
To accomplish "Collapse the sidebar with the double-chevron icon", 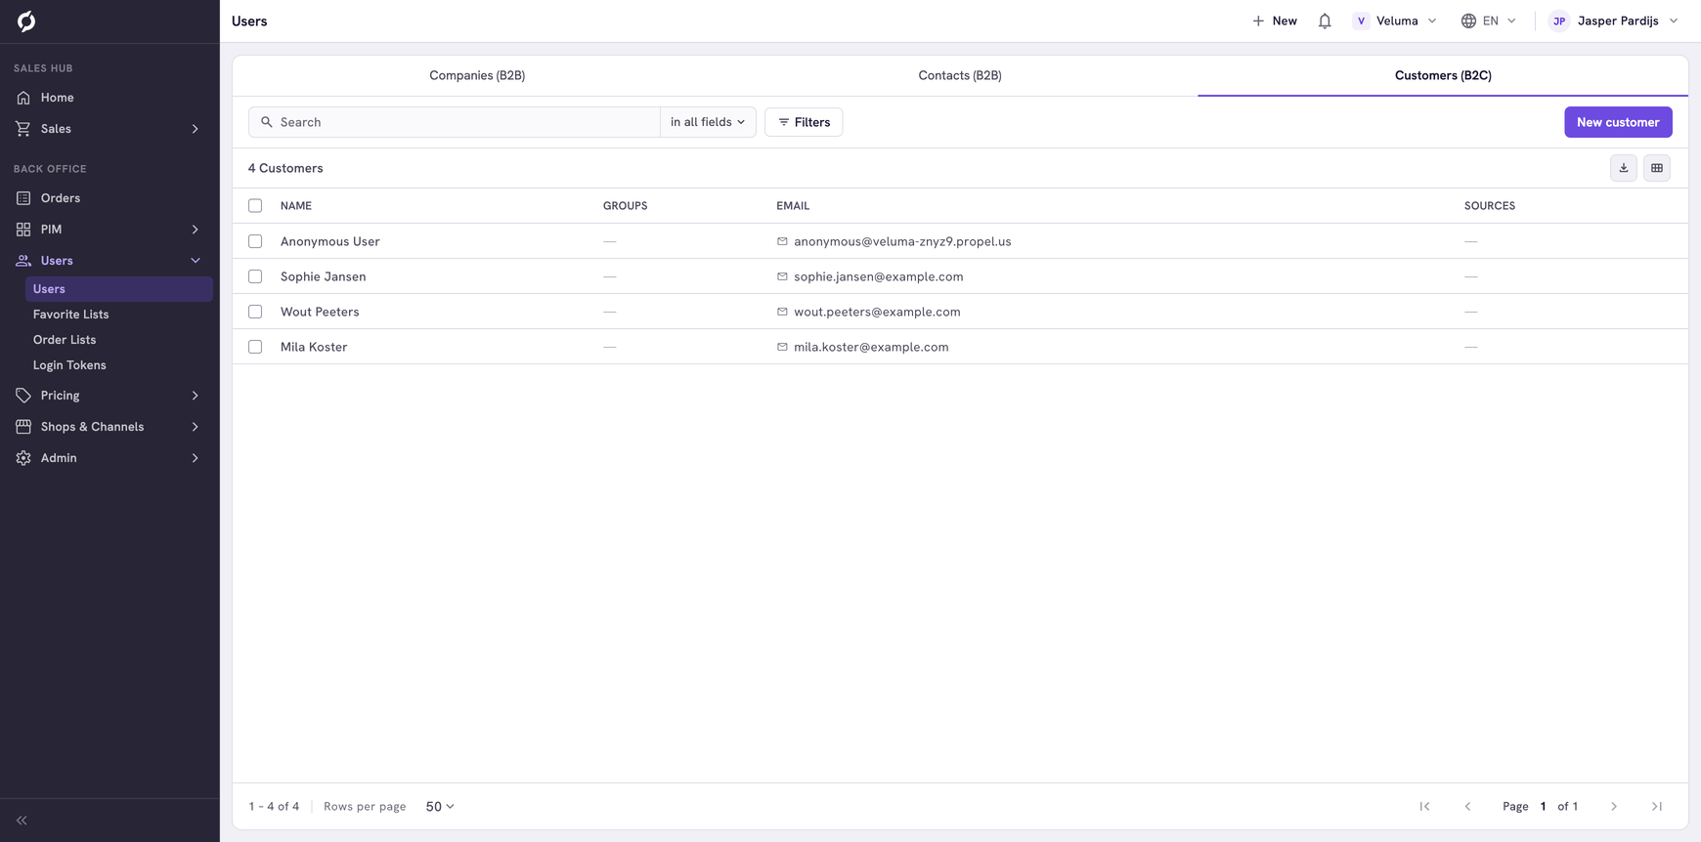I will click(x=22, y=821).
